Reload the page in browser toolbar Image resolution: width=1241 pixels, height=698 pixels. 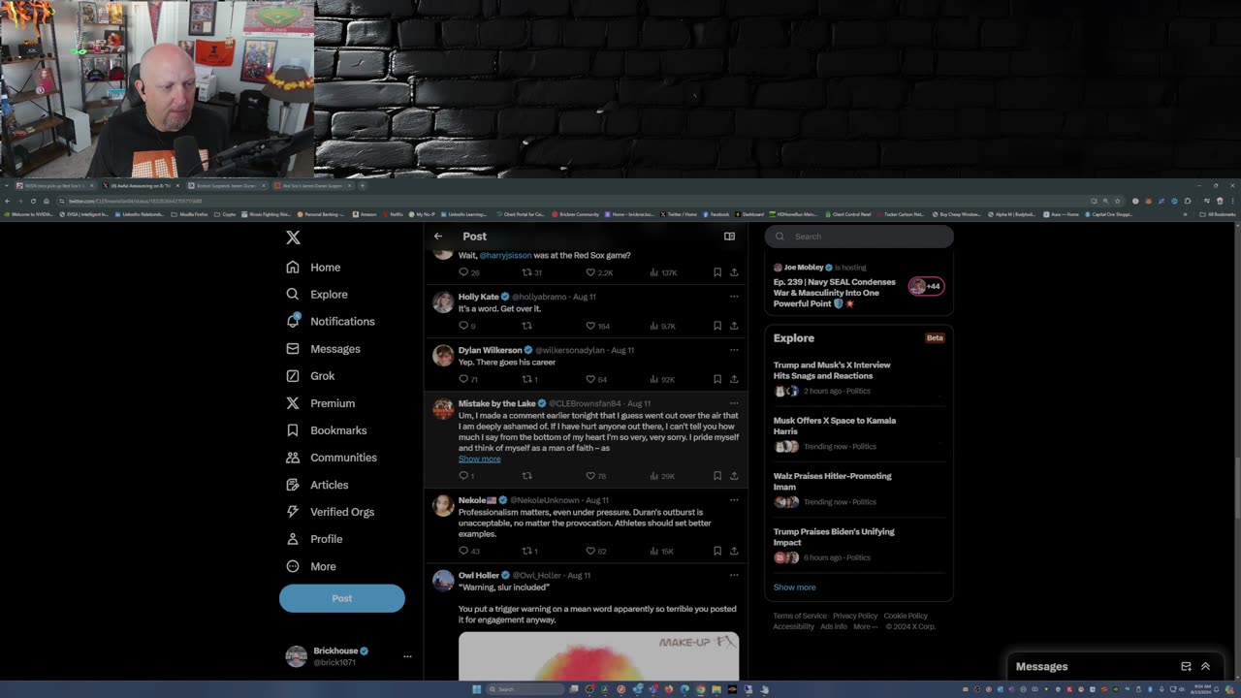coord(33,201)
